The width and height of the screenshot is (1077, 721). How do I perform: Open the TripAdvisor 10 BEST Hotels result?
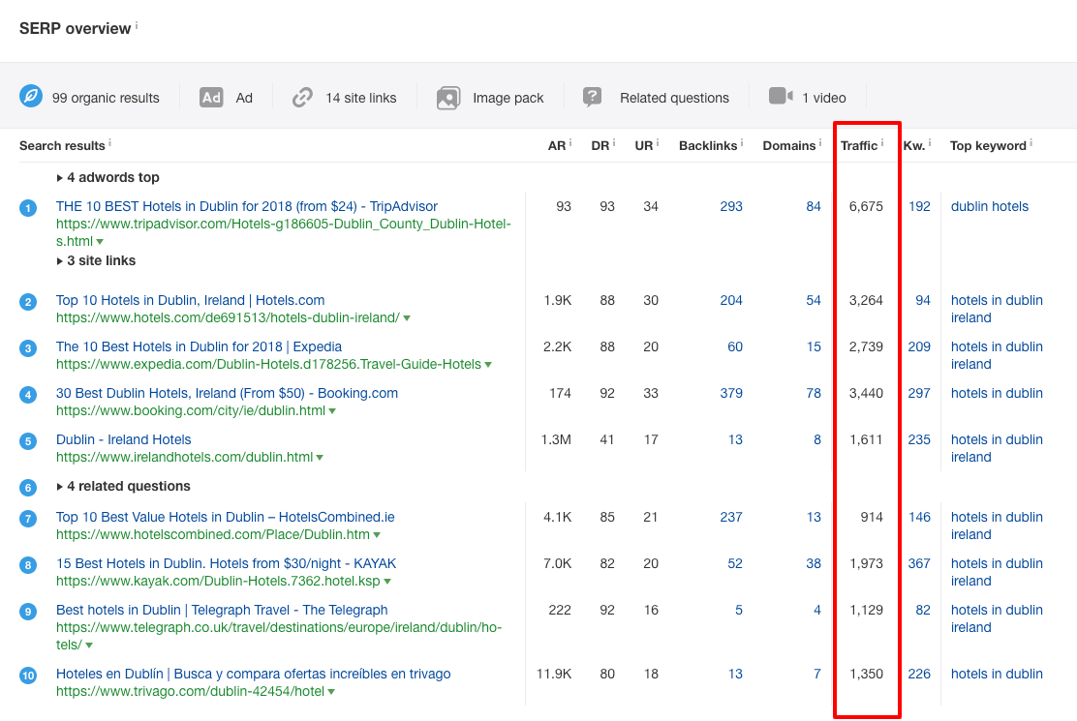[247, 206]
